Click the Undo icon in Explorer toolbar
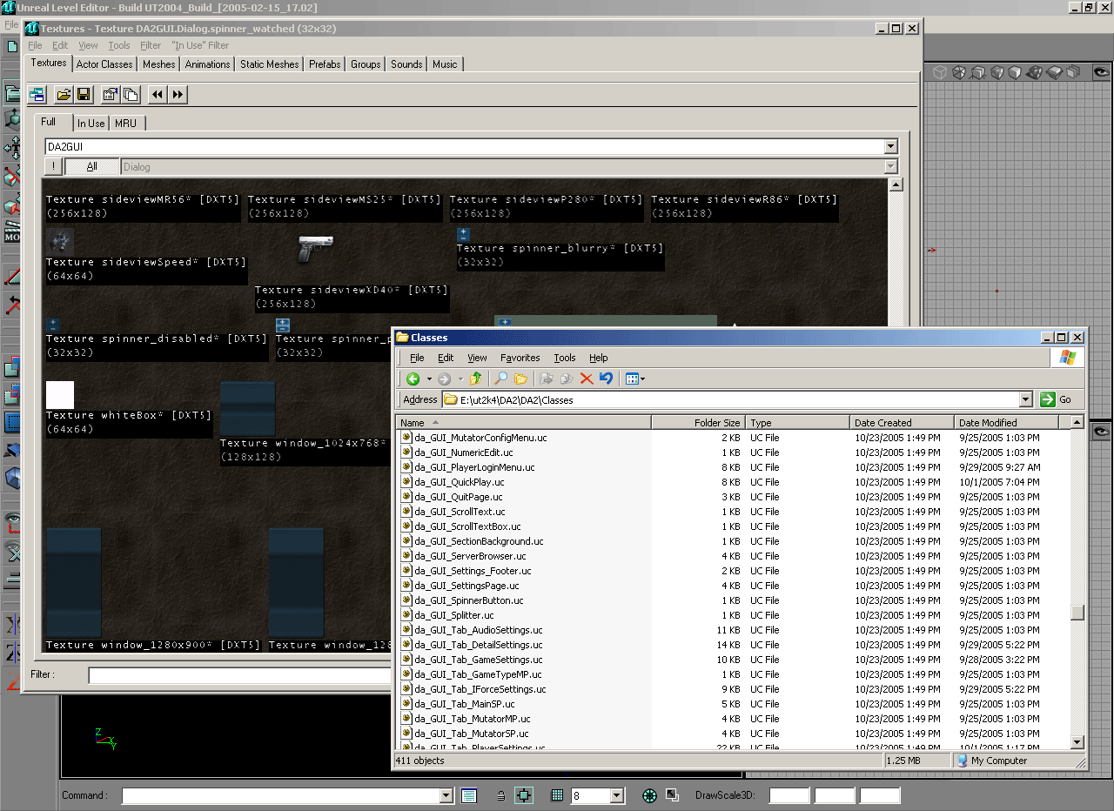Viewport: 1114px width, 811px height. pyautogui.click(x=607, y=379)
